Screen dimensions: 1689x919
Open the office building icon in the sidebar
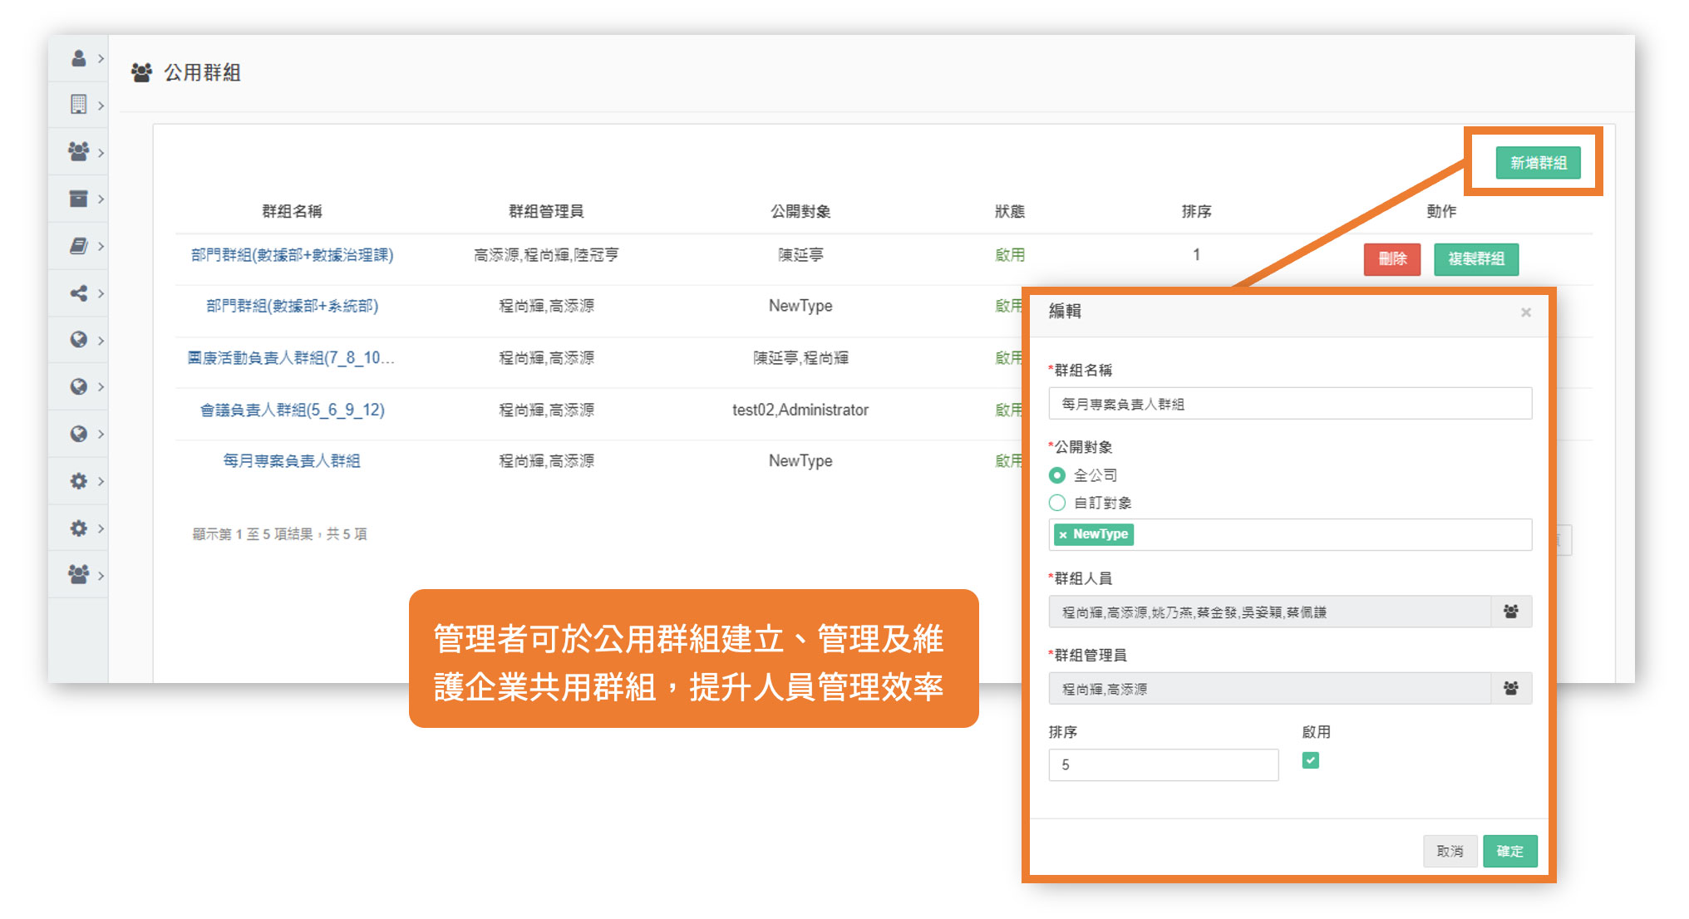pos(78,105)
